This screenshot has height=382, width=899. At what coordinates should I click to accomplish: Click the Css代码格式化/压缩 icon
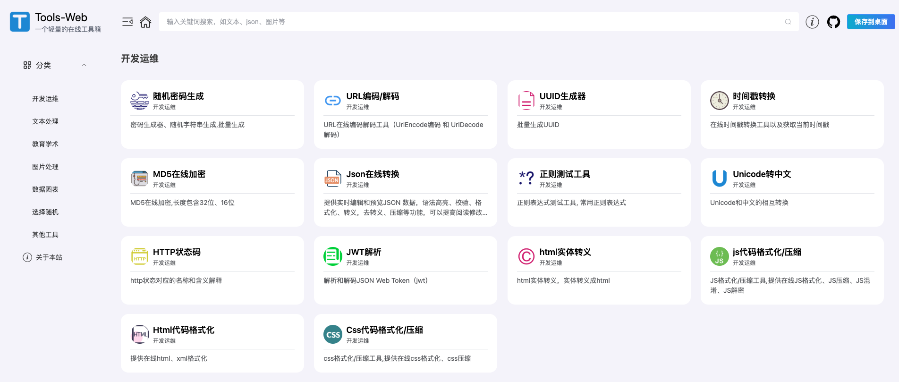[x=333, y=334]
